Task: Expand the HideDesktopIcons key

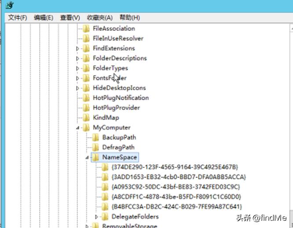Action: click(77, 88)
